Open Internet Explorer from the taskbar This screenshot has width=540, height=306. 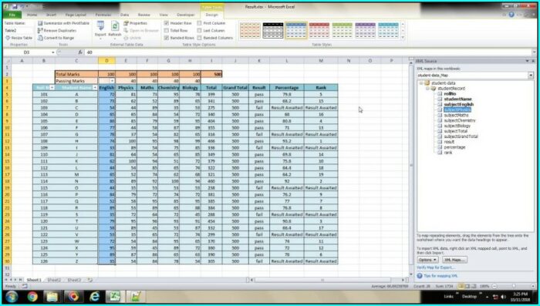pyautogui.click(x=94, y=296)
